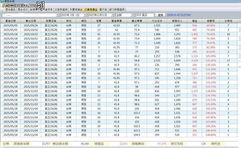Click the return rate 82.38%
The width and height of the screenshot is (241, 148).
pos(211,47)
